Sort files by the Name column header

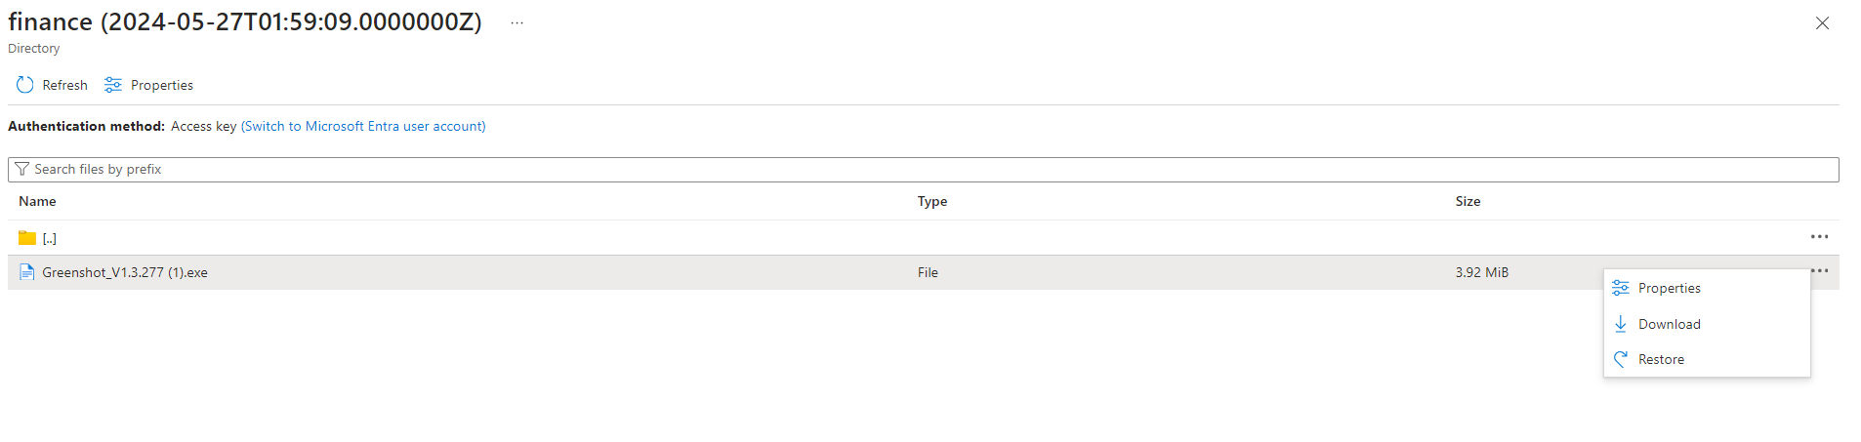pos(37,202)
